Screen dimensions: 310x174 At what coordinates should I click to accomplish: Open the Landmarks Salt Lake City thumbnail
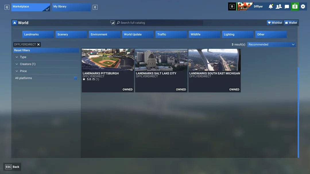[x=161, y=60]
